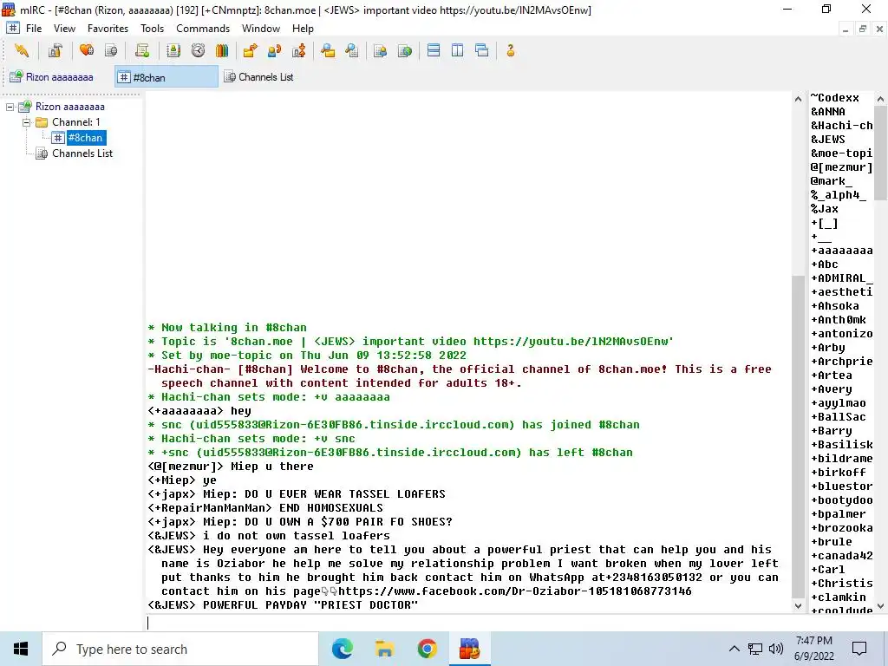
Task: Collapse the Channel: 1 folder node
Action: tap(26, 122)
